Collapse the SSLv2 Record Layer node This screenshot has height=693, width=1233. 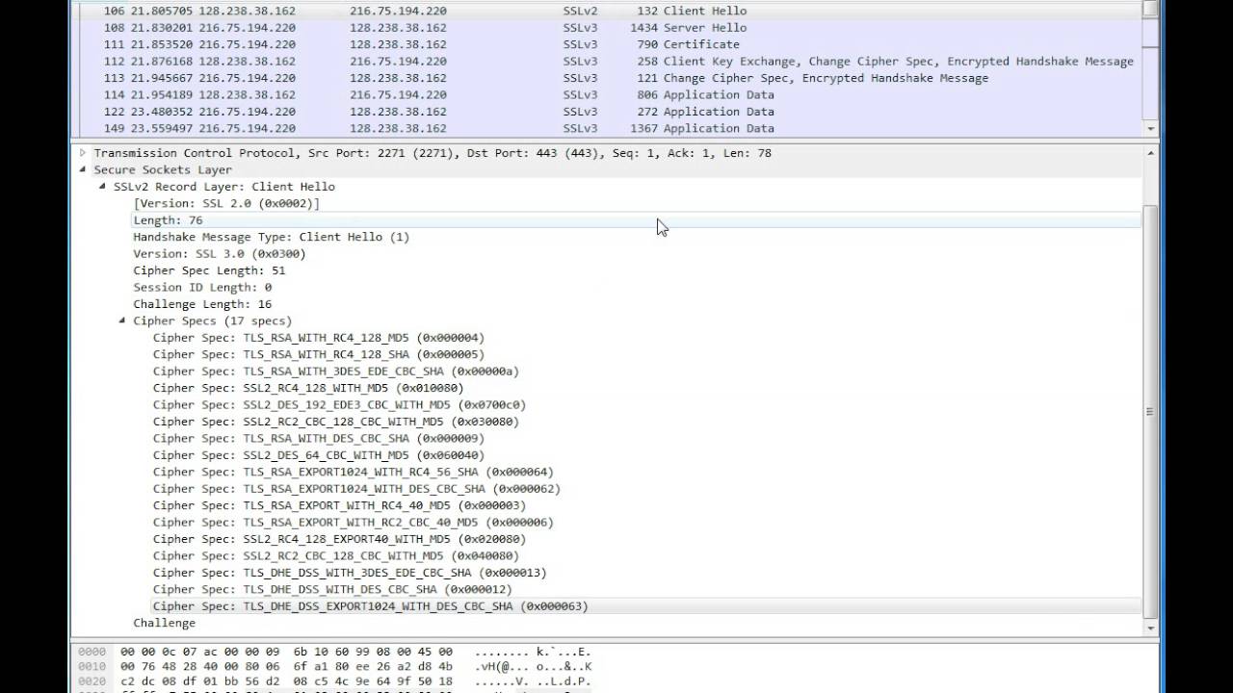coord(103,187)
